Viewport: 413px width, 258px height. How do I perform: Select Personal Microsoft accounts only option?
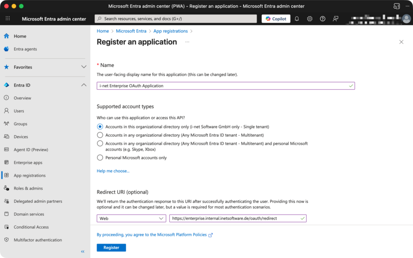[x=100, y=157]
